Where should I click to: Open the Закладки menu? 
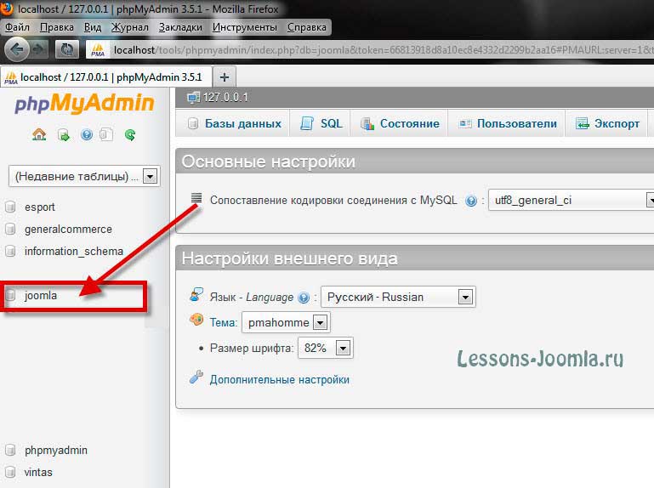click(x=180, y=27)
